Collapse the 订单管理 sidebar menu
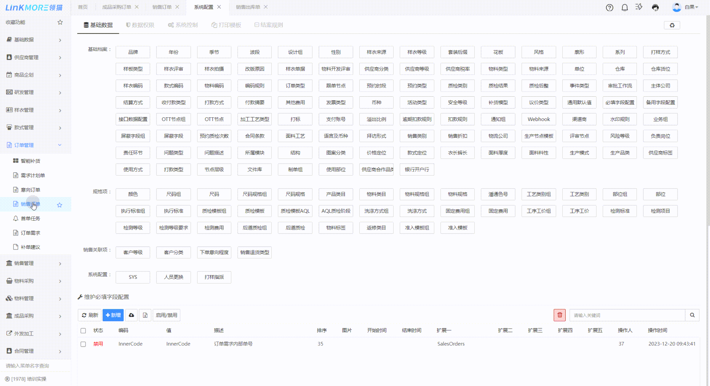Image resolution: width=710 pixels, height=386 pixels. click(x=35, y=145)
